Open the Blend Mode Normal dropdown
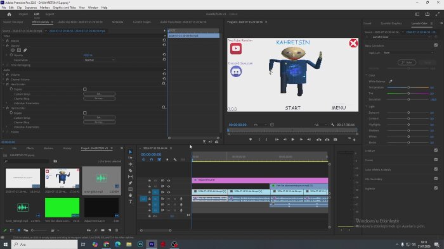The width and height of the screenshot is (444, 249). click(100, 60)
